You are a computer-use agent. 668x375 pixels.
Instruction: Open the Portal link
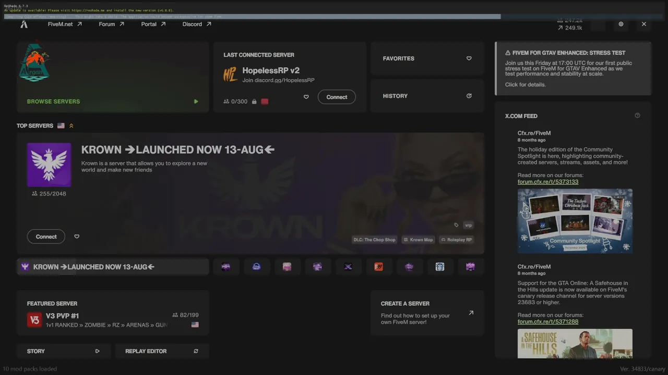pyautogui.click(x=153, y=24)
